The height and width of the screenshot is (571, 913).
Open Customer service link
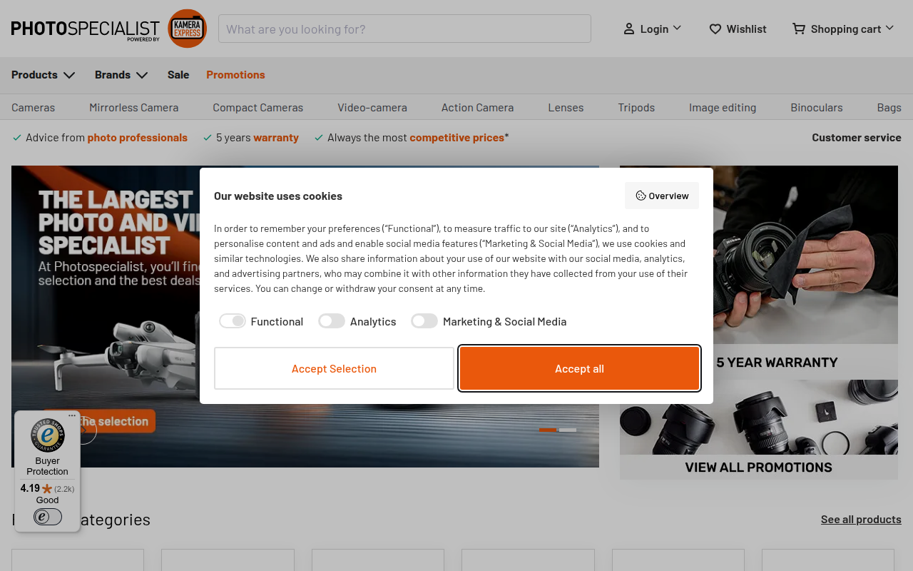857,138
